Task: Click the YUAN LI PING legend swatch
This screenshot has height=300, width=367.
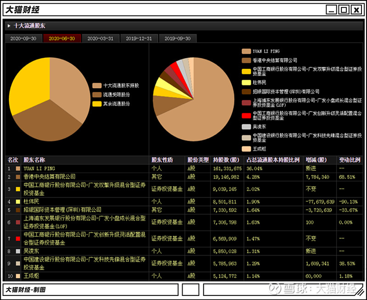Action: (246, 51)
